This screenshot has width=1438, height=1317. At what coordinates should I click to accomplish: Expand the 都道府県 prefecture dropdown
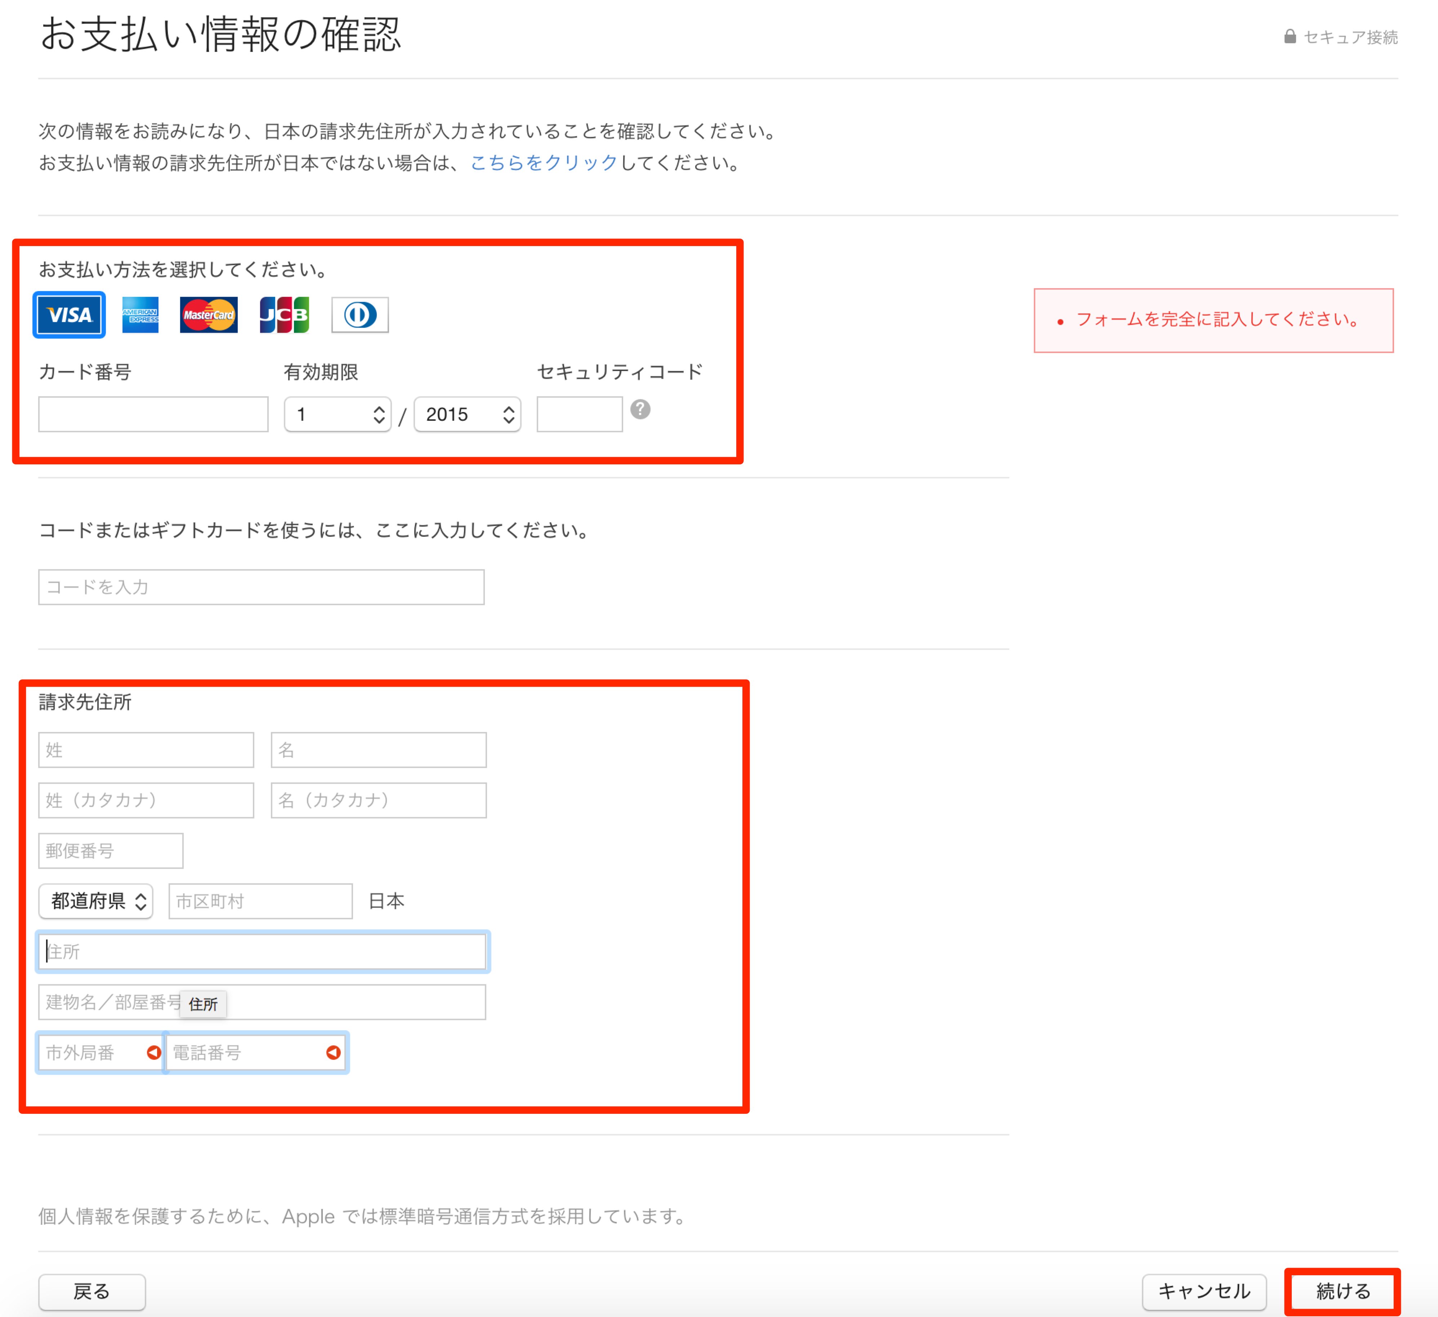[x=95, y=901]
